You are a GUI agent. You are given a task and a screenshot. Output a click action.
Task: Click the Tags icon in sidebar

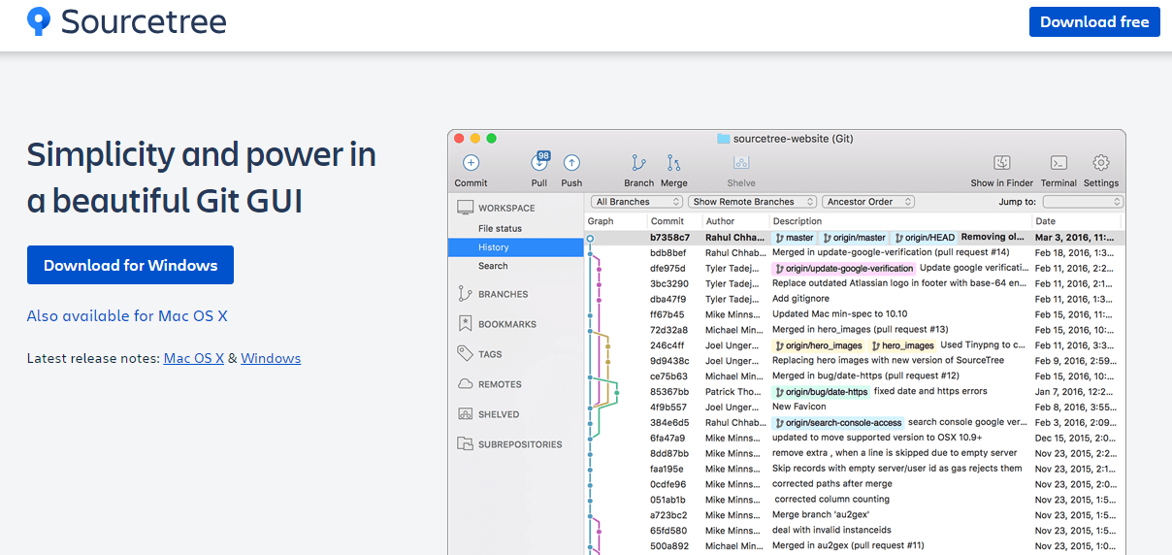click(x=465, y=354)
